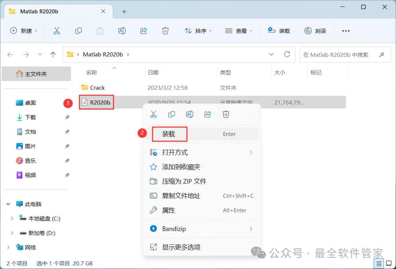
Task: Select the Crack folder
Action: click(x=213, y=88)
